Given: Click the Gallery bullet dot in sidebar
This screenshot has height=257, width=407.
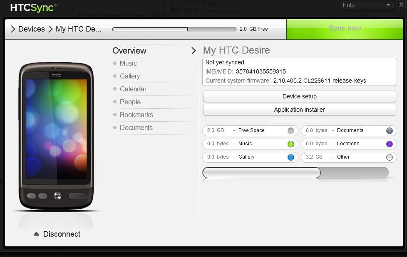Looking at the screenshot, I should [115, 76].
